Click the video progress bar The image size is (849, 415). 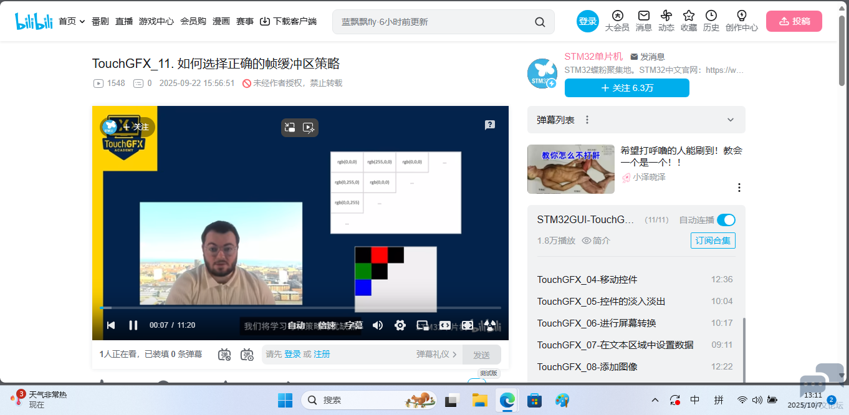click(x=299, y=308)
